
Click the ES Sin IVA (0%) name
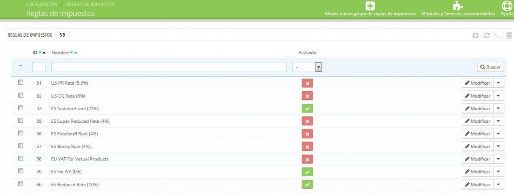66,172
